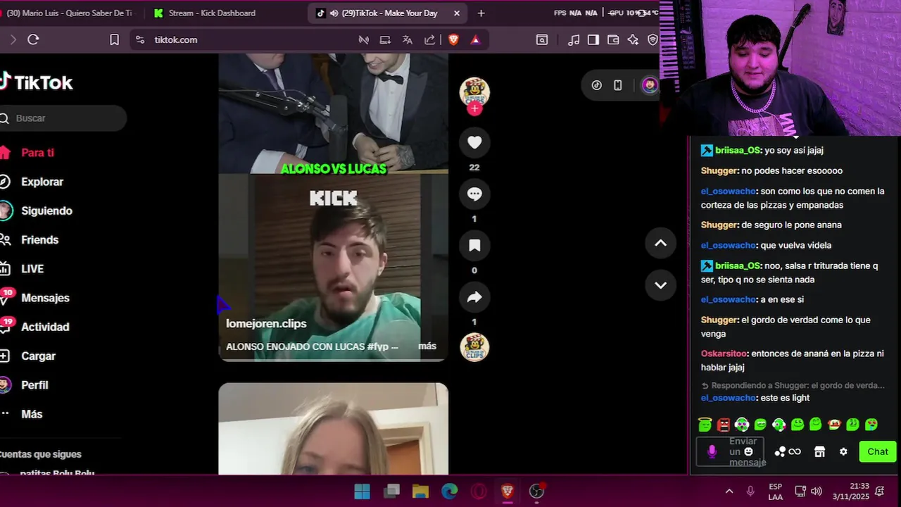Close the TikTok browser tab
The height and width of the screenshot is (507, 901).
[x=457, y=13]
